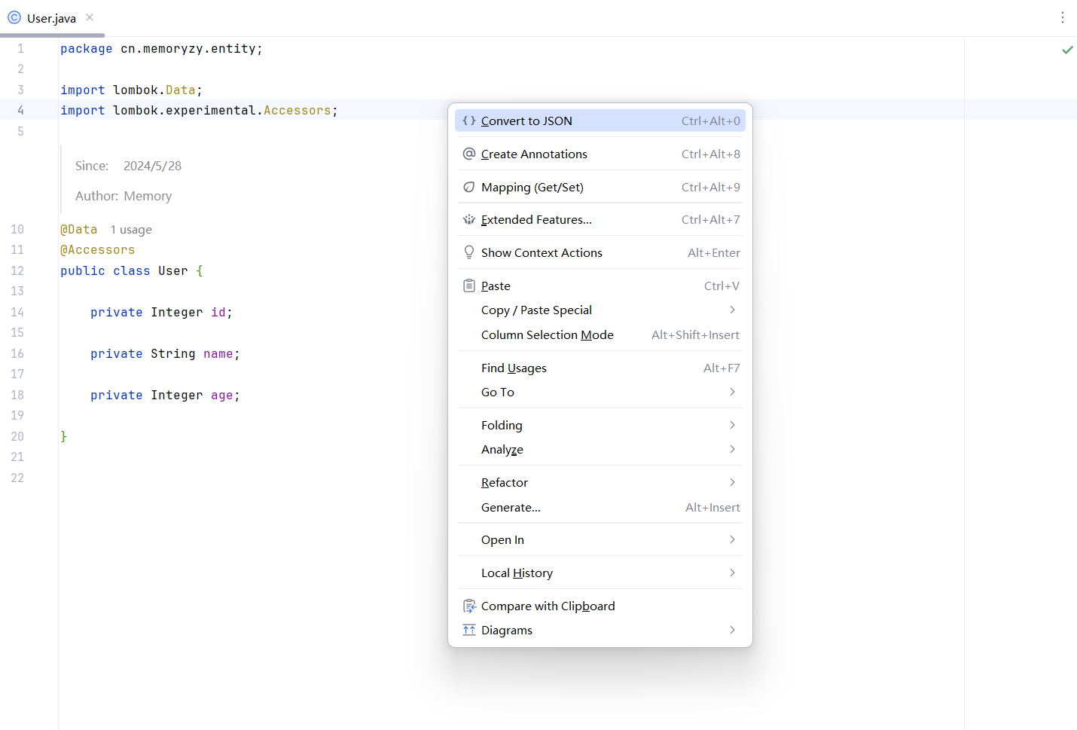1077x730 pixels.
Task: Click the clipboard icon beside Paste
Action: click(x=468, y=285)
